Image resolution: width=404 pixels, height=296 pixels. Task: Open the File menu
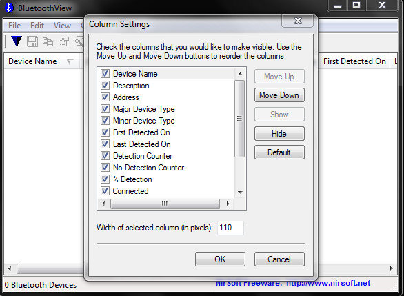(14, 26)
